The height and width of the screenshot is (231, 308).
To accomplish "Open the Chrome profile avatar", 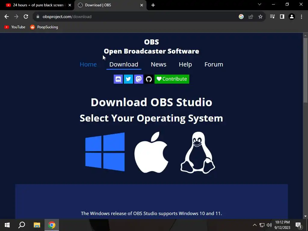I will [292, 17].
